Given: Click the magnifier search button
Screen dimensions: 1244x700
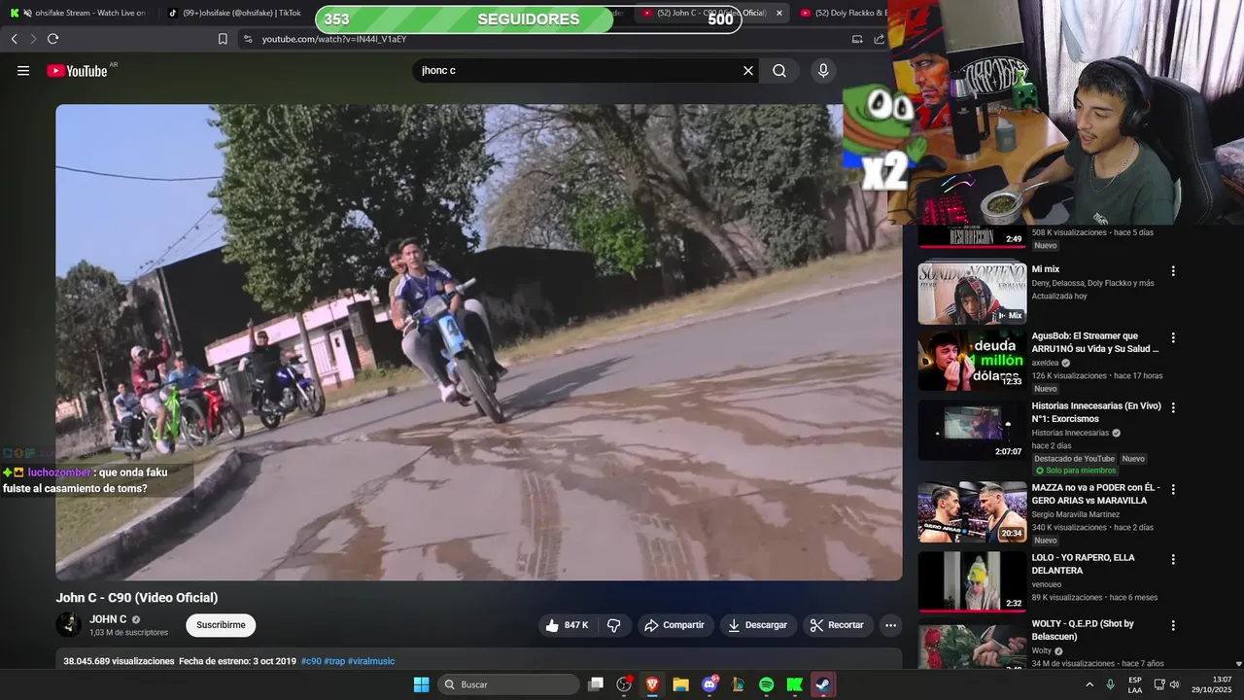Looking at the screenshot, I should pos(779,70).
